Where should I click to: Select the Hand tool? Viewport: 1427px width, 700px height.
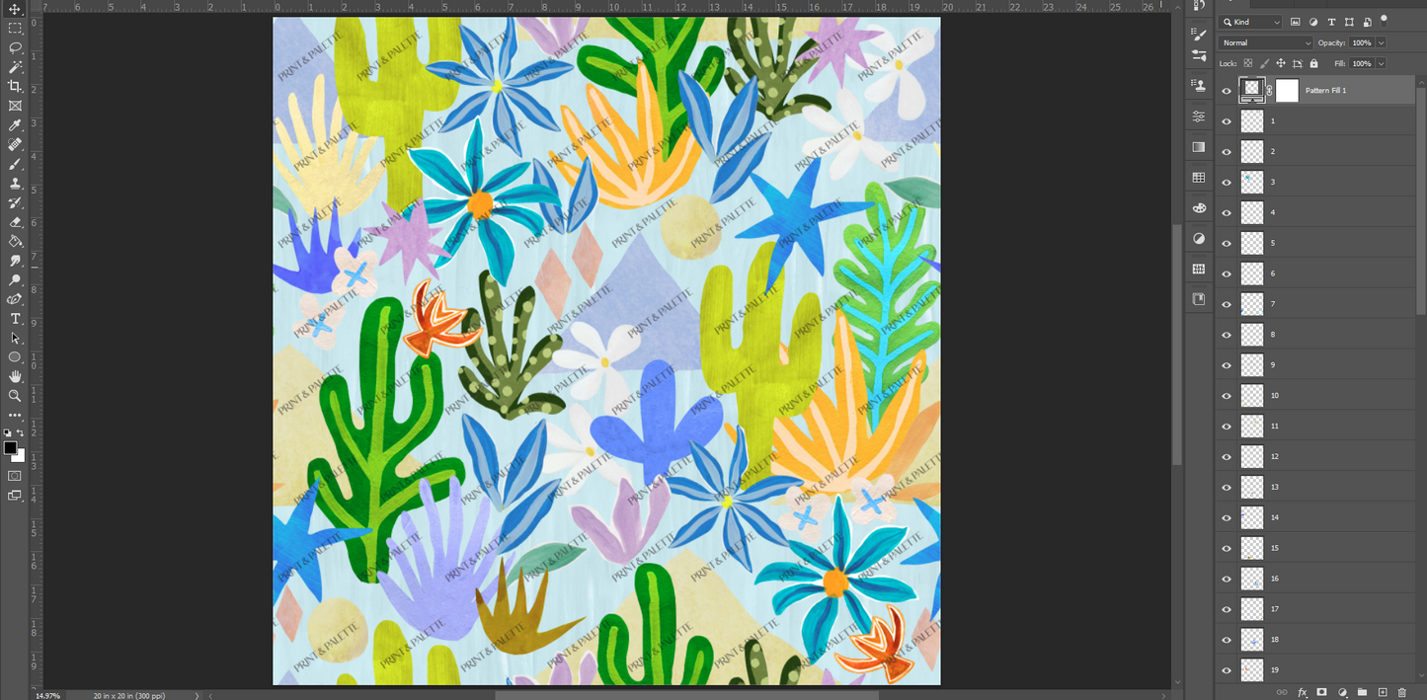(15, 376)
